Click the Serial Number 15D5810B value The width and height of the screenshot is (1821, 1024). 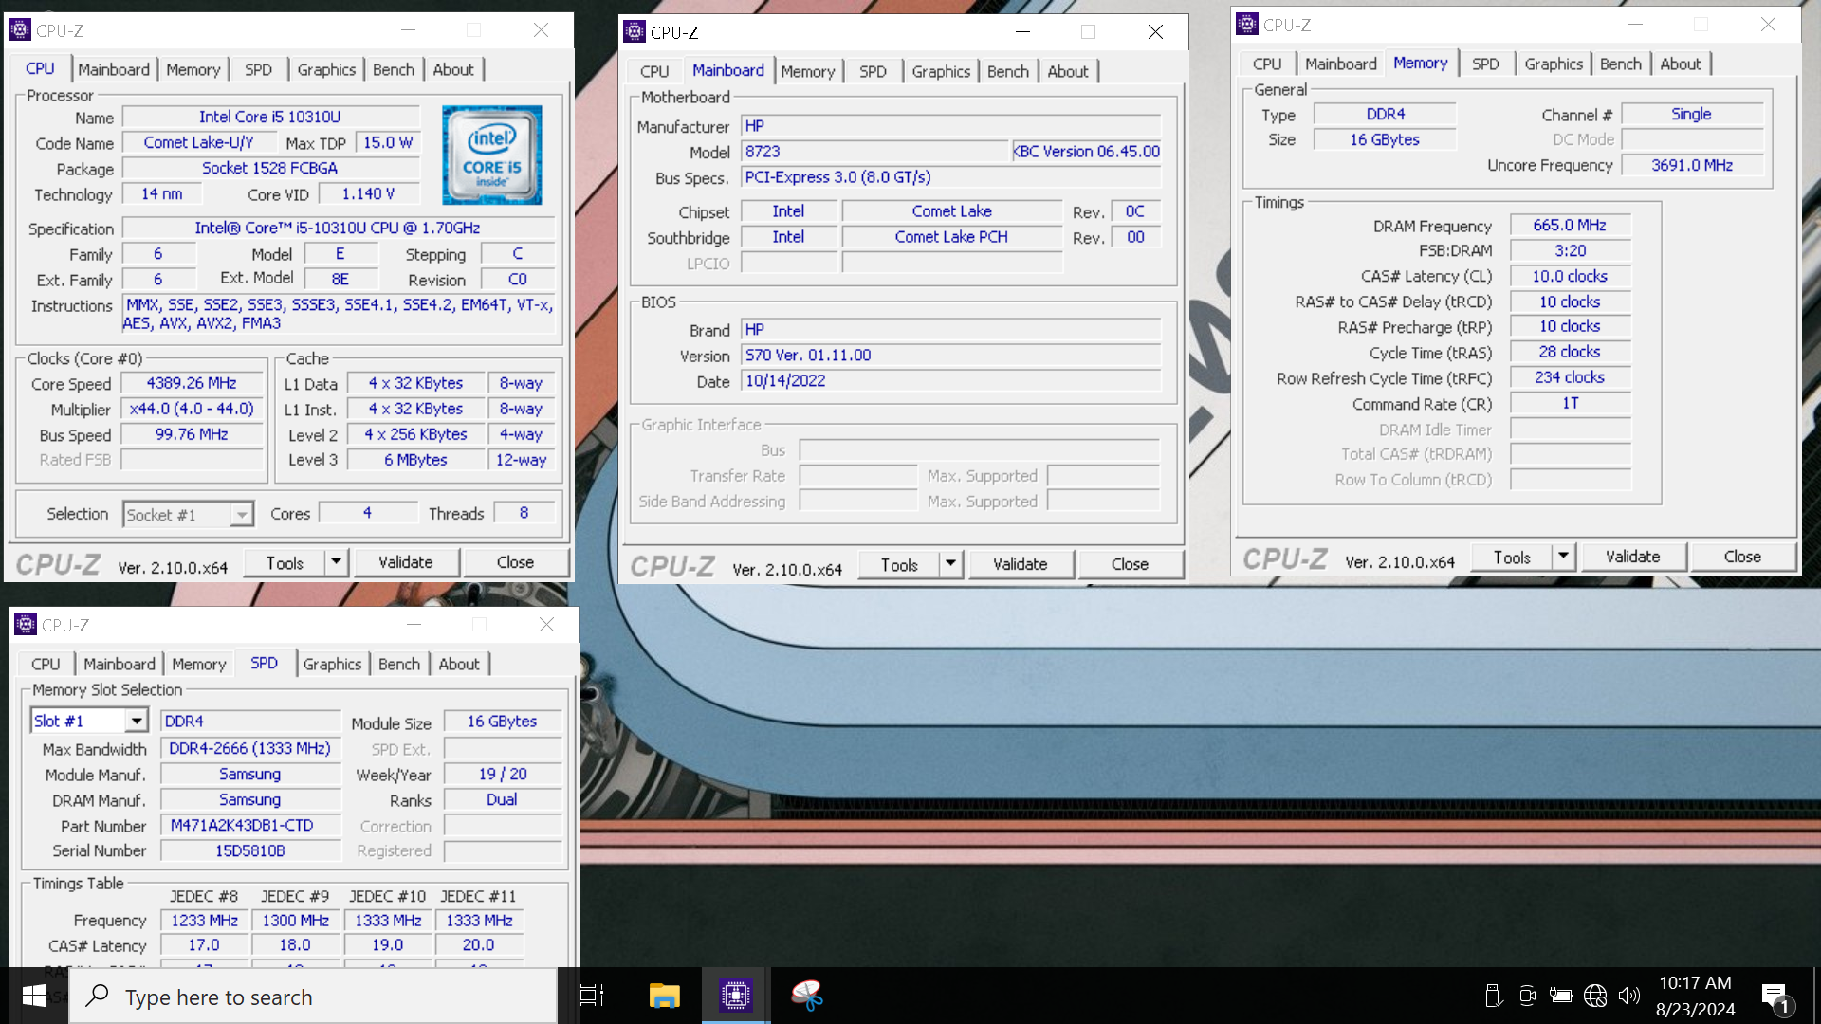(250, 851)
